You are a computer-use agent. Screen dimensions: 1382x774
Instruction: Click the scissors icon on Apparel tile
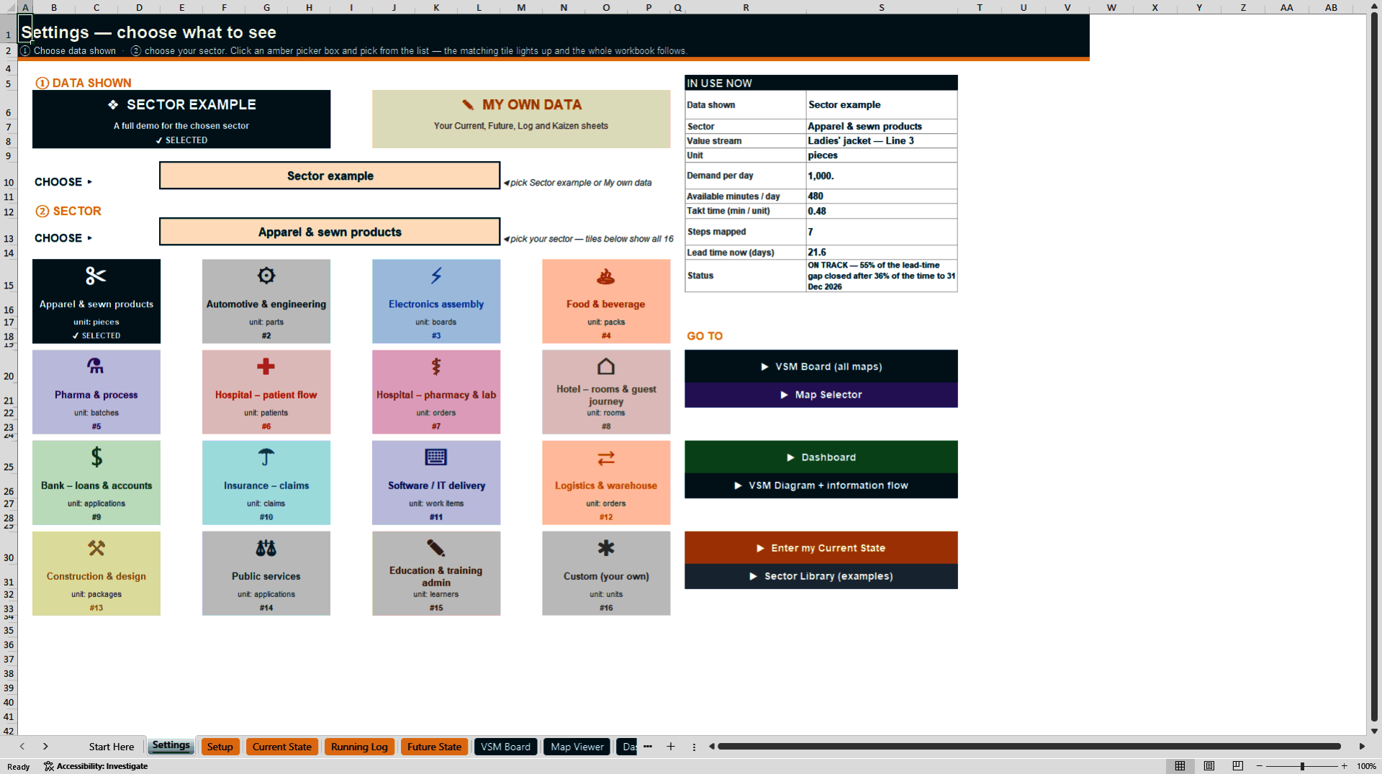96,276
